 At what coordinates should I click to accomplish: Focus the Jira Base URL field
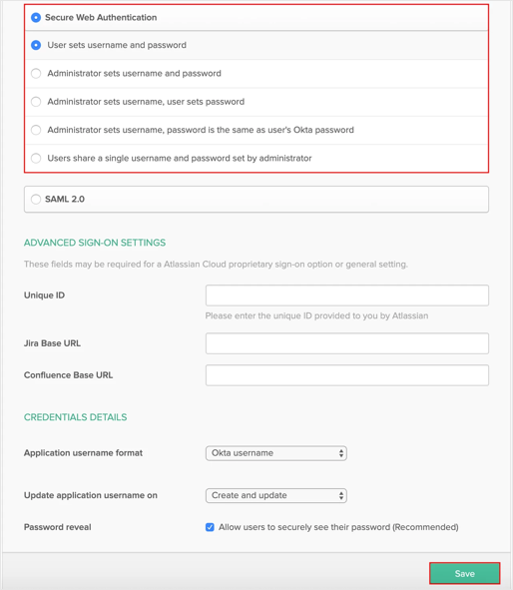point(346,343)
